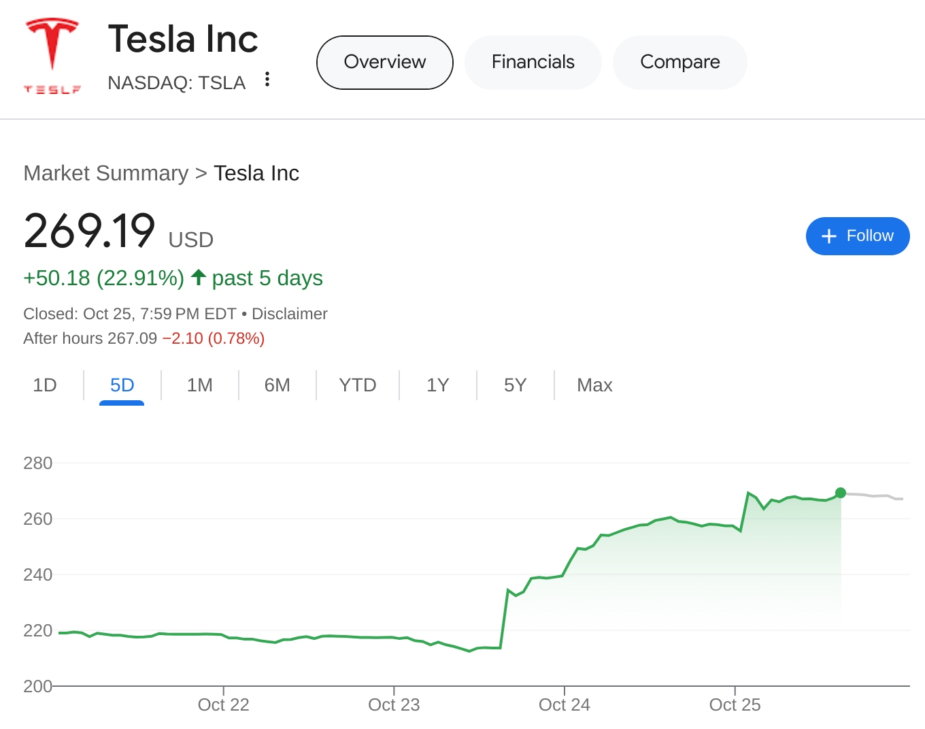Open the three-dot options menu beside NASDAQ: TSLA
This screenshot has height=729, width=925.
pos(267,80)
